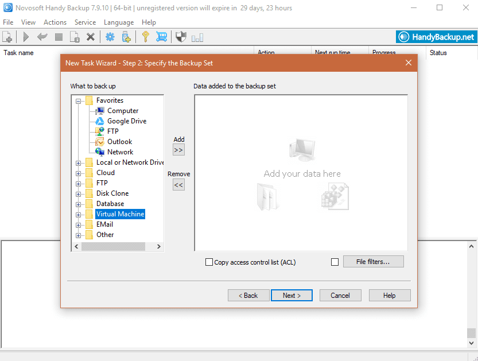Expand the Database tree node
This screenshot has height=361, width=478.
[79, 204]
